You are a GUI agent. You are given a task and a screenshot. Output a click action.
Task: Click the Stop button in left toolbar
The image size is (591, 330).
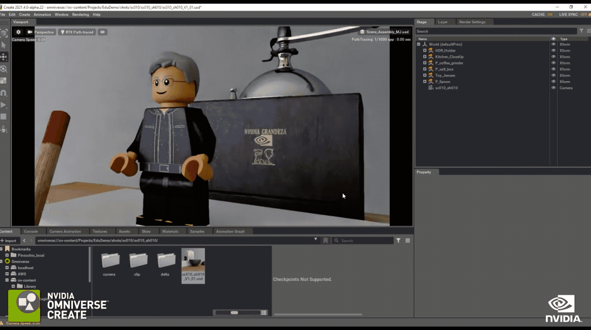(4, 117)
